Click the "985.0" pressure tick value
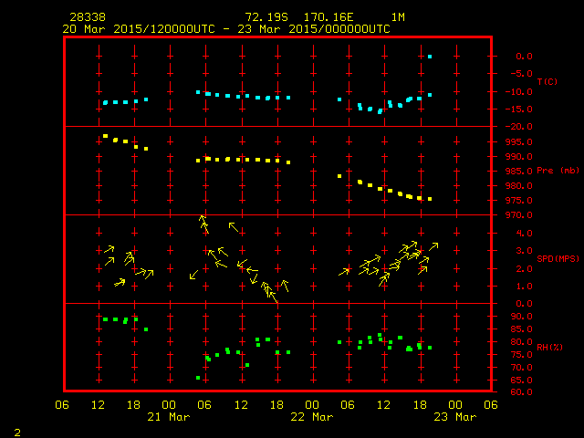 point(519,172)
